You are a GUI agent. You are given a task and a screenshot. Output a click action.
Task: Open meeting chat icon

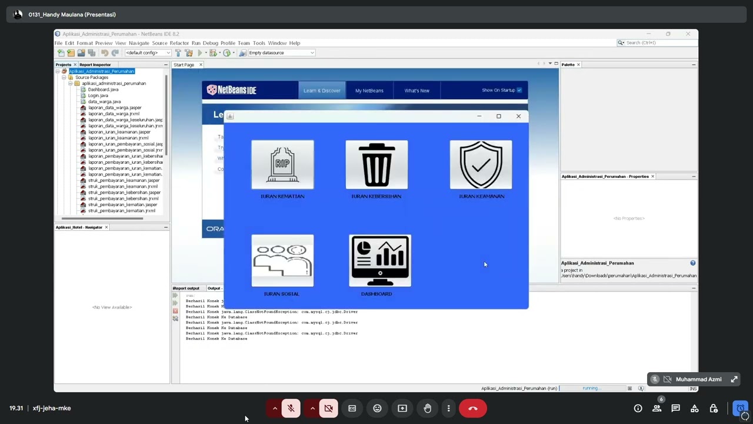click(675, 408)
